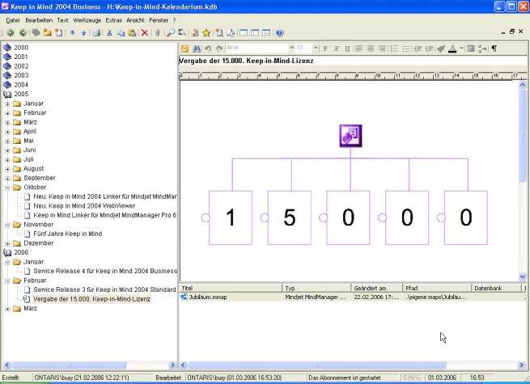Click the blue help question mark icon

click(280, 33)
